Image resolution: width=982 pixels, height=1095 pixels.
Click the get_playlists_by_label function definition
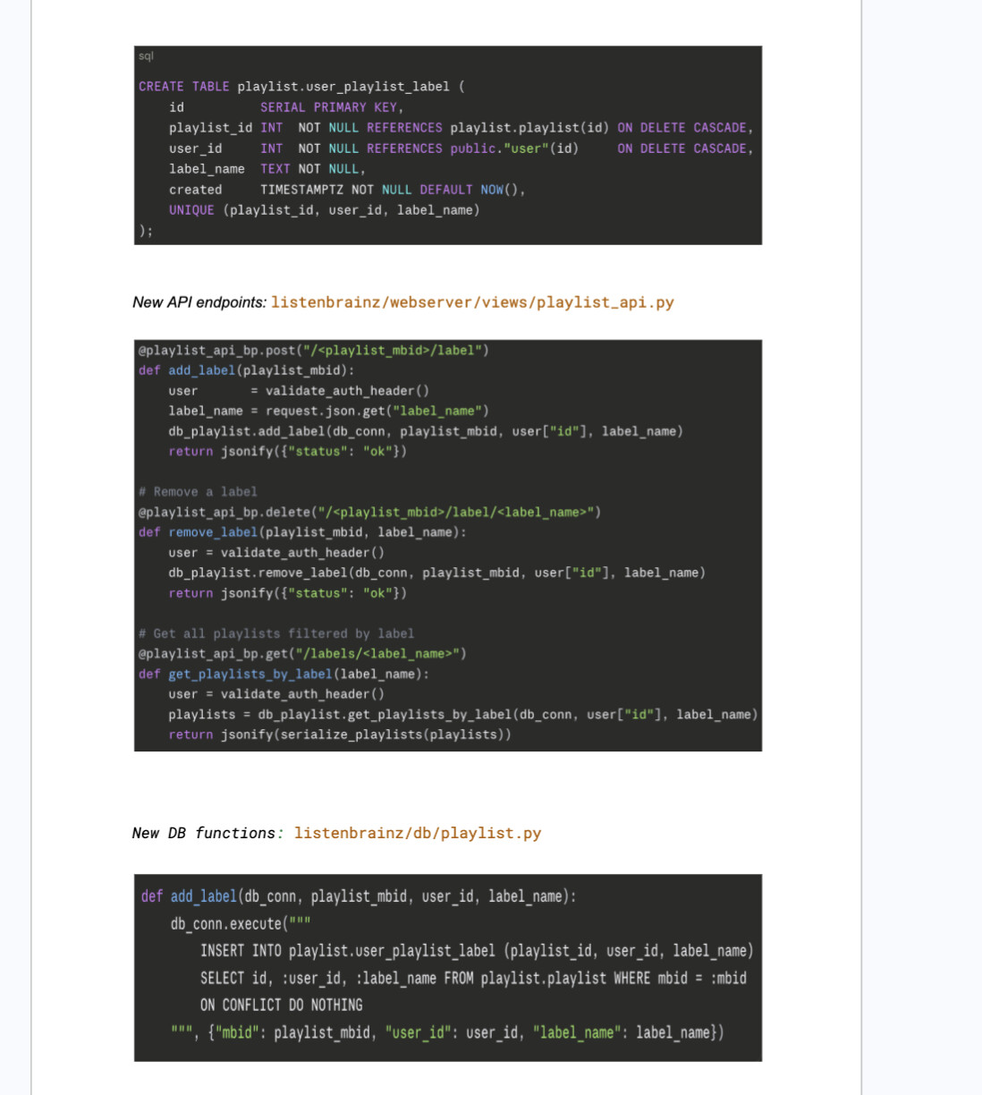[284, 675]
